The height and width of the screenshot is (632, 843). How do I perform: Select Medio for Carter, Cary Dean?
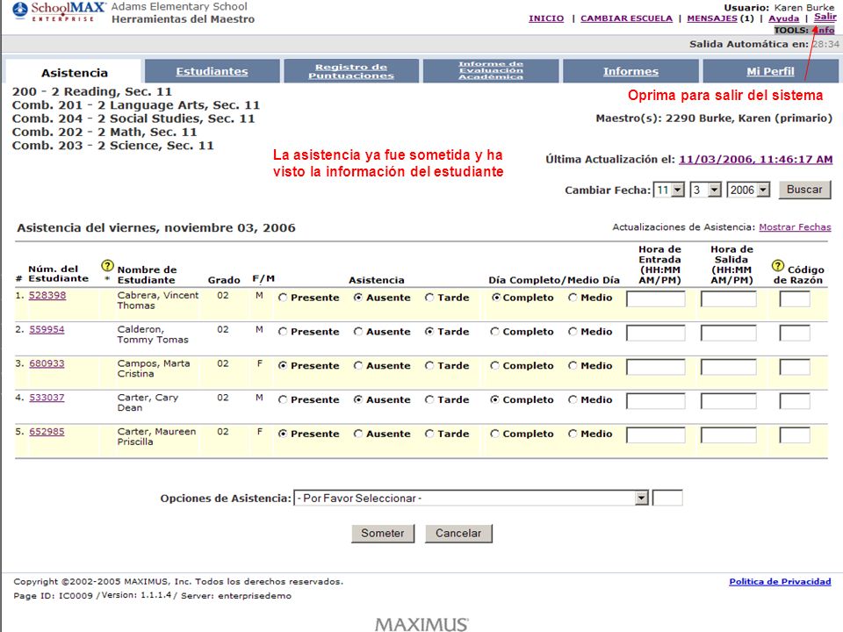coord(573,399)
